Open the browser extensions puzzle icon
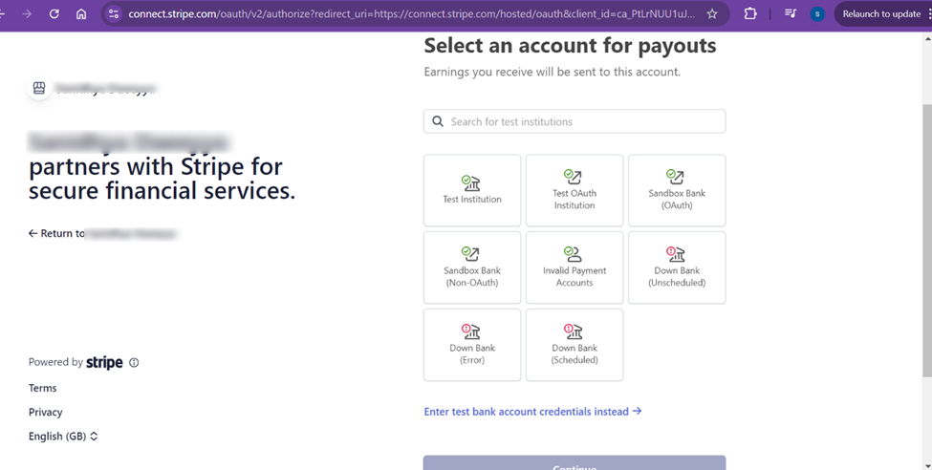Viewport: 932px width, 470px height. tap(750, 14)
